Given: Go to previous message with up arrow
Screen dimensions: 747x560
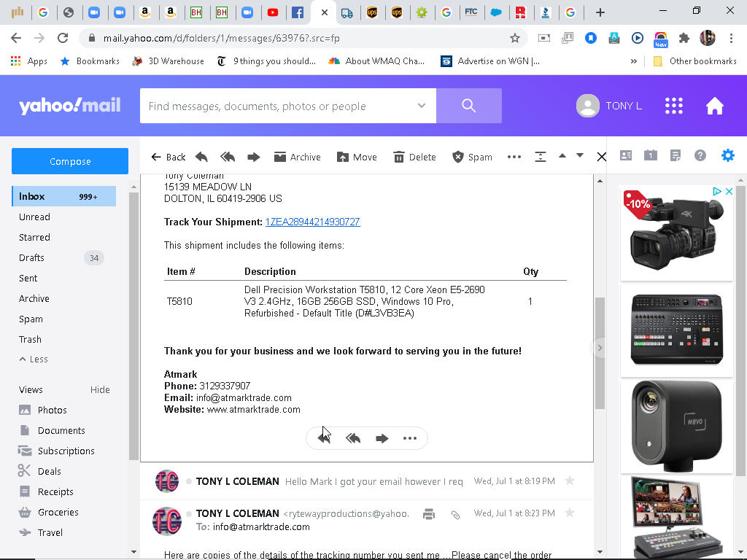Looking at the screenshot, I should pyautogui.click(x=562, y=156).
